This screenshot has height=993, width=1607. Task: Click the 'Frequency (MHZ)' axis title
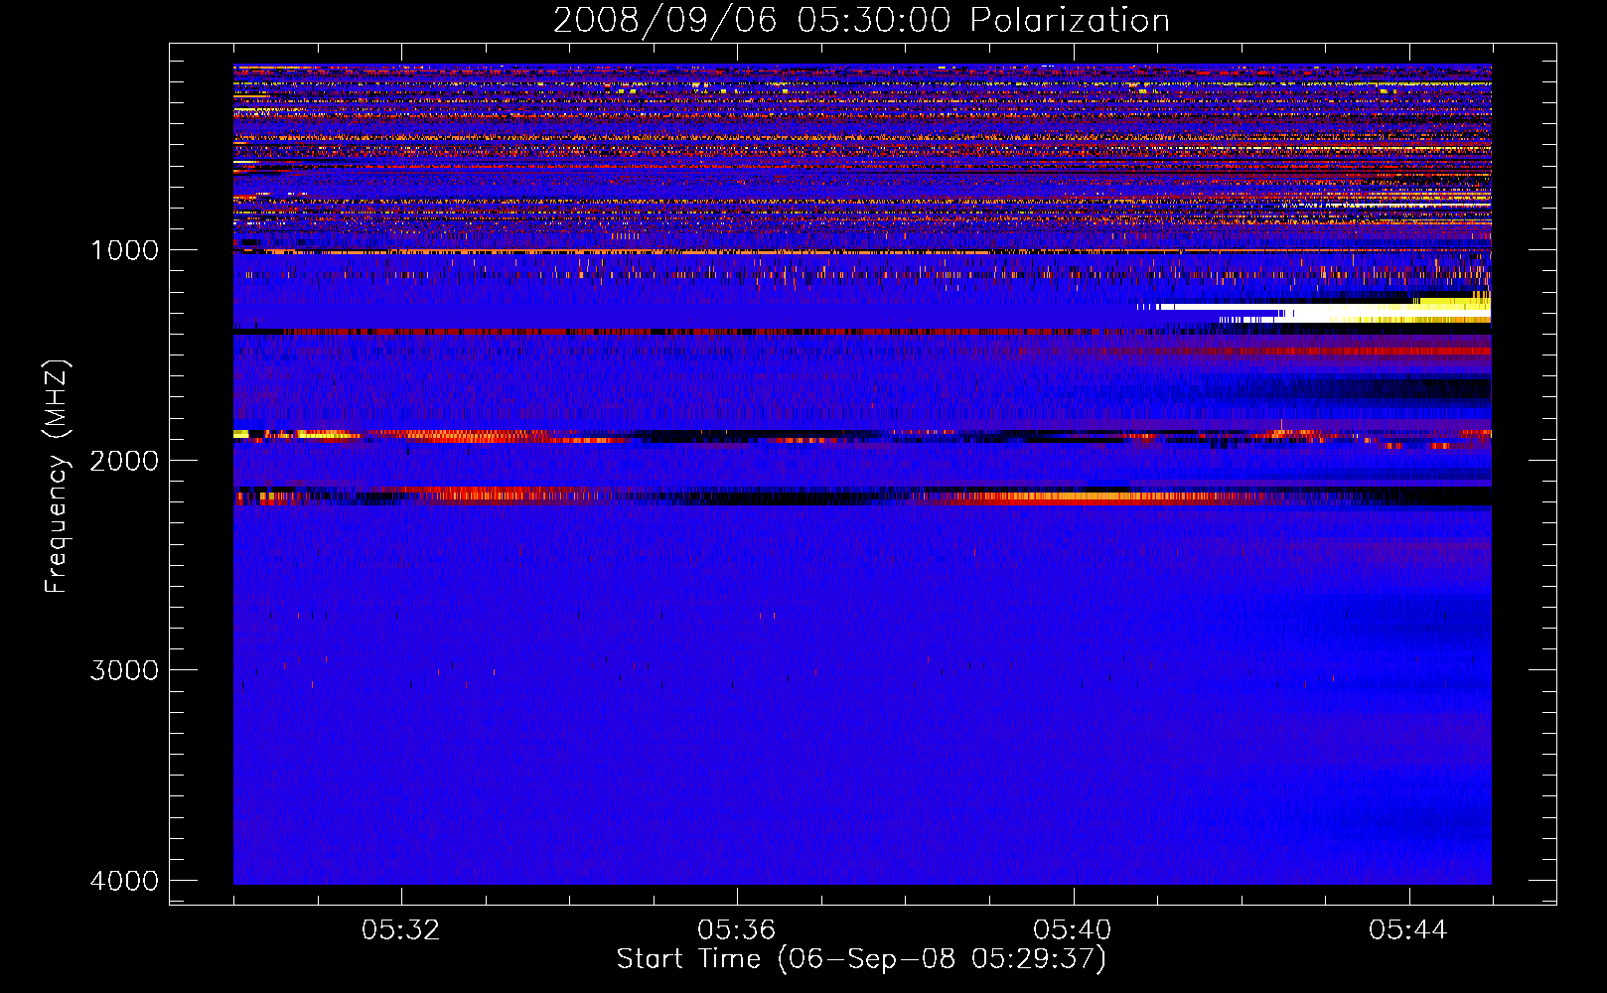click(58, 477)
